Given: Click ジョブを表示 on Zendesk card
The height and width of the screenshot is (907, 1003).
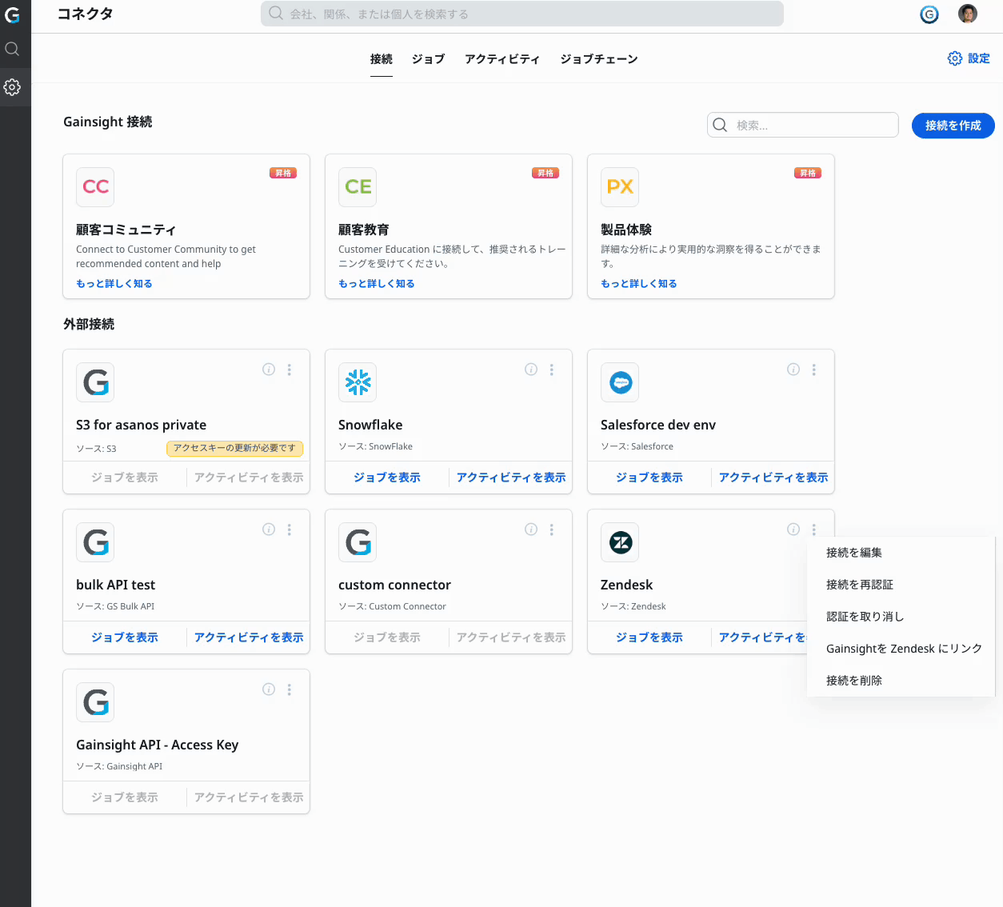Looking at the screenshot, I should coord(649,637).
